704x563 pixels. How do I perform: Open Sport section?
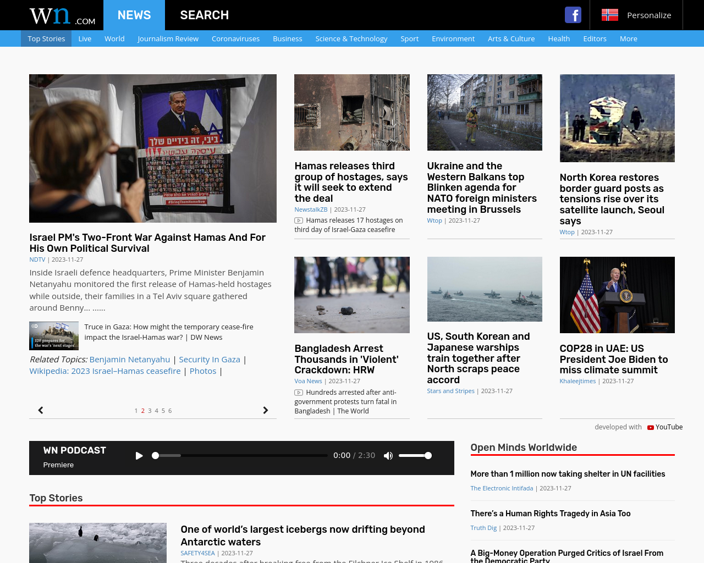click(410, 38)
